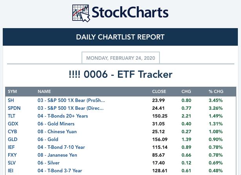Open the SH ticker symbol link
The image size is (241, 175).
click(11, 100)
